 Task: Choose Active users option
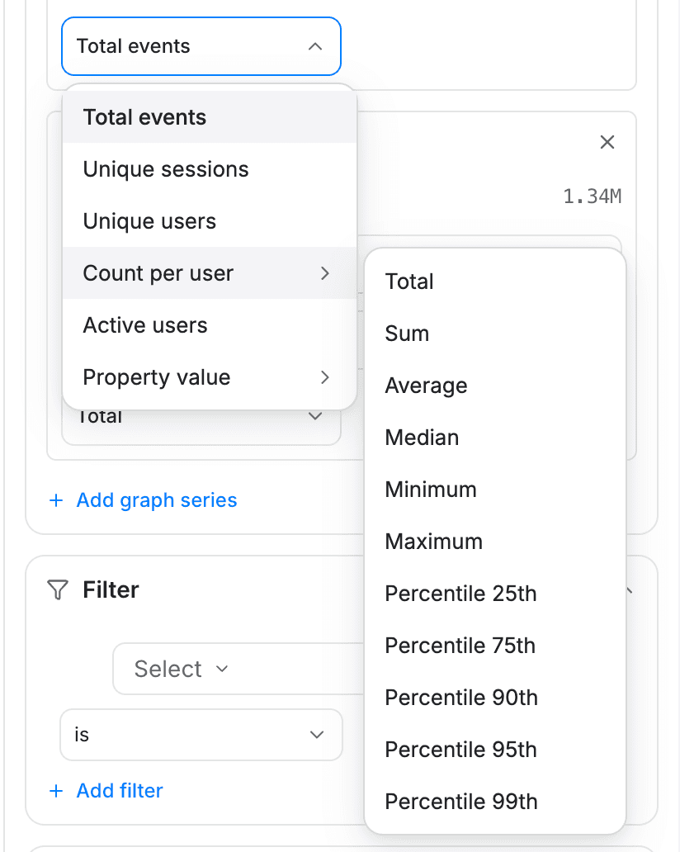[210, 325]
